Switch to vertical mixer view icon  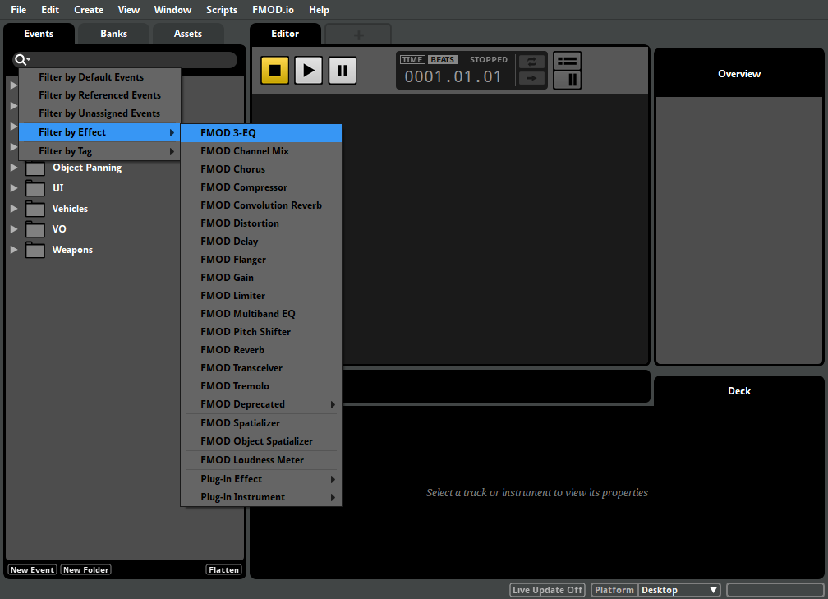(567, 80)
